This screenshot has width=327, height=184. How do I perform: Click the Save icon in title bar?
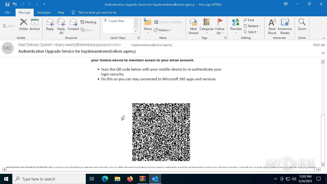point(7,4)
